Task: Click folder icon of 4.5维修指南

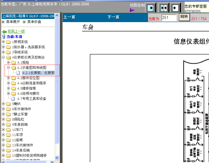Action: coord(13,88)
